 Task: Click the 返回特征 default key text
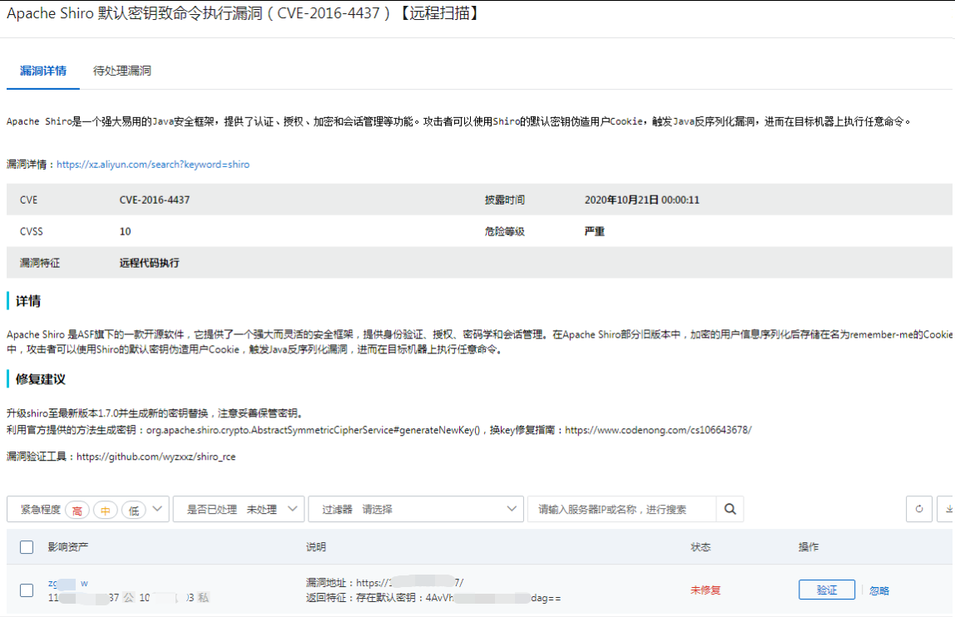click(x=433, y=598)
